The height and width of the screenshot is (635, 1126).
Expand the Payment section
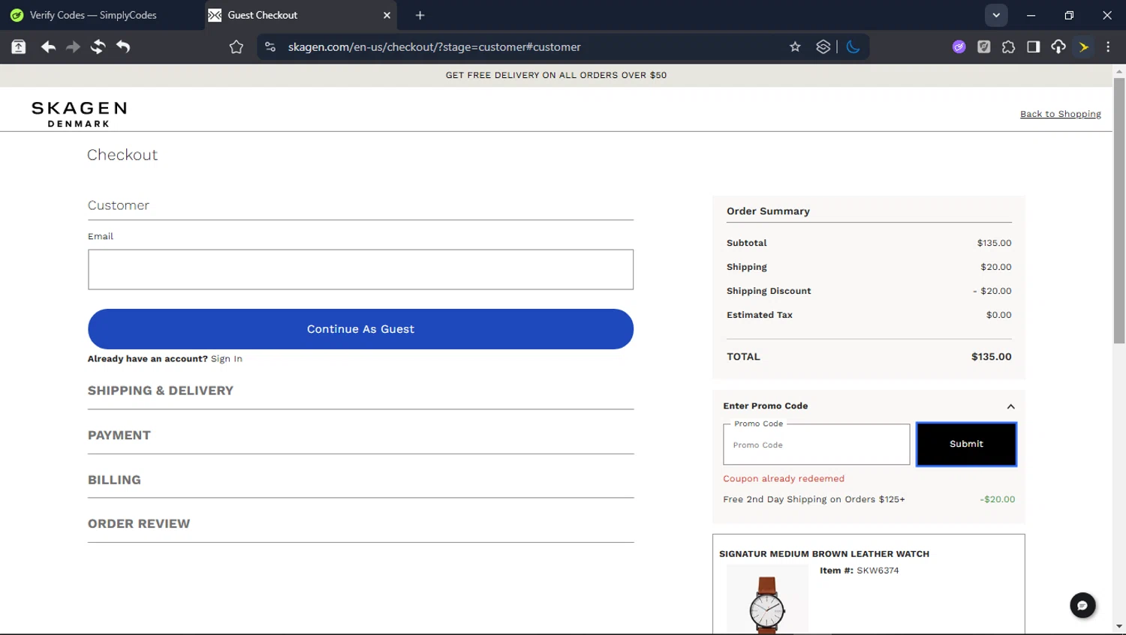pos(360,436)
